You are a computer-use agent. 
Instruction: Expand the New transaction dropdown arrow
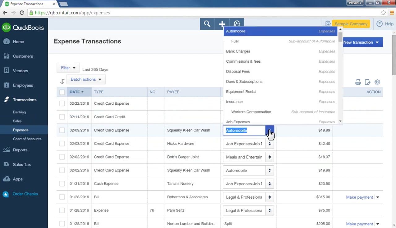click(377, 42)
